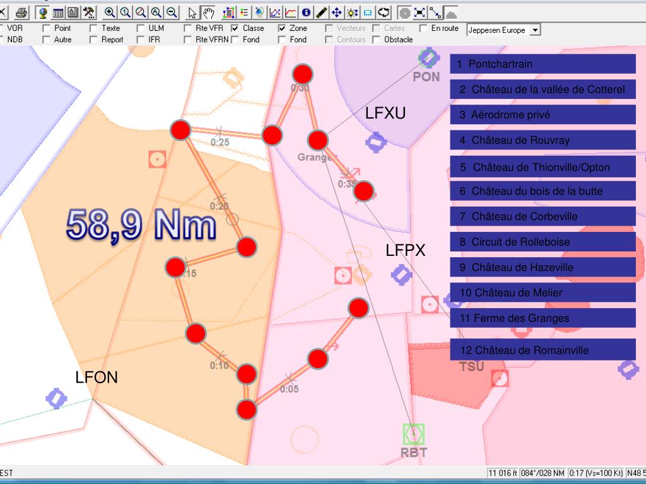The height and width of the screenshot is (484, 646).
Task: Open the colored bullet legend list icon
Action: point(244,13)
